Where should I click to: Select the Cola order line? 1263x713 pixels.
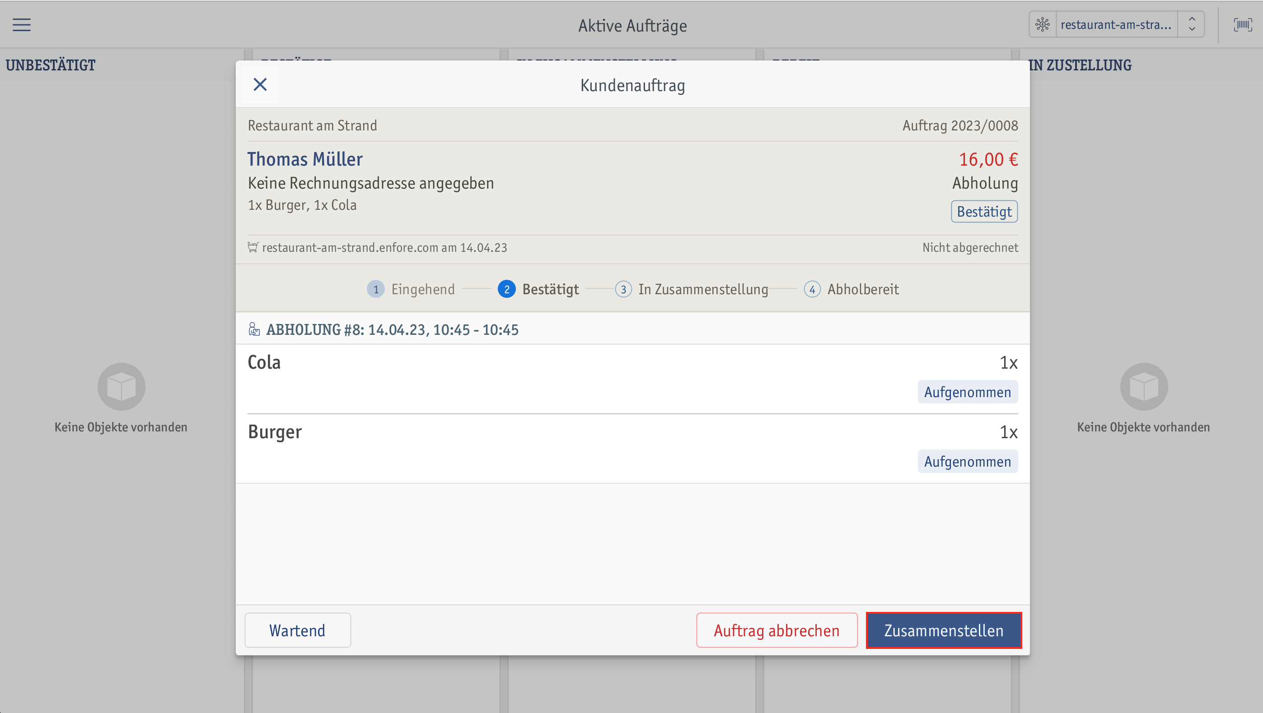pyautogui.click(x=632, y=380)
